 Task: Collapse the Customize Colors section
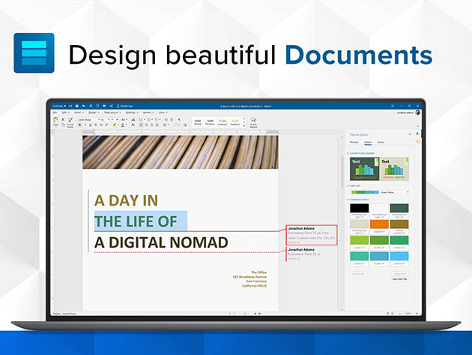pyautogui.click(x=348, y=200)
